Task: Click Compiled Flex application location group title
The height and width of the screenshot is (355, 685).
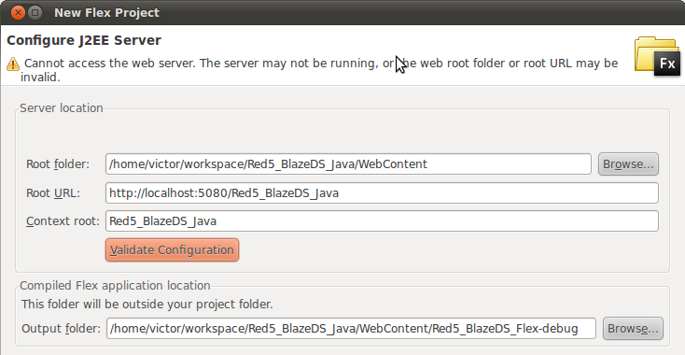Action: [115, 286]
